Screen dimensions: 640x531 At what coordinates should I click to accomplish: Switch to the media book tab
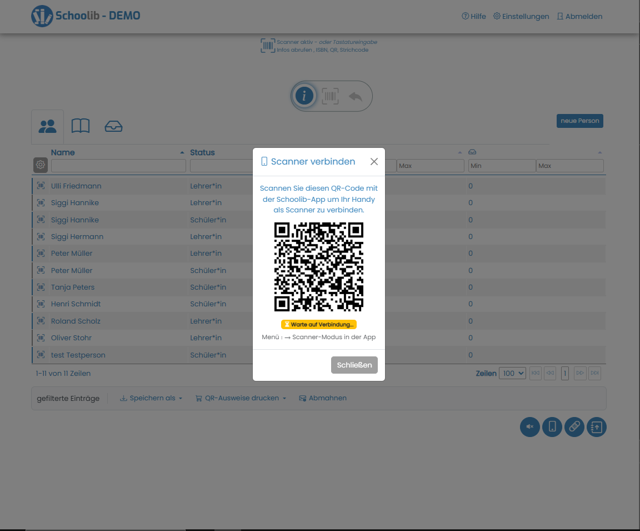(x=81, y=126)
